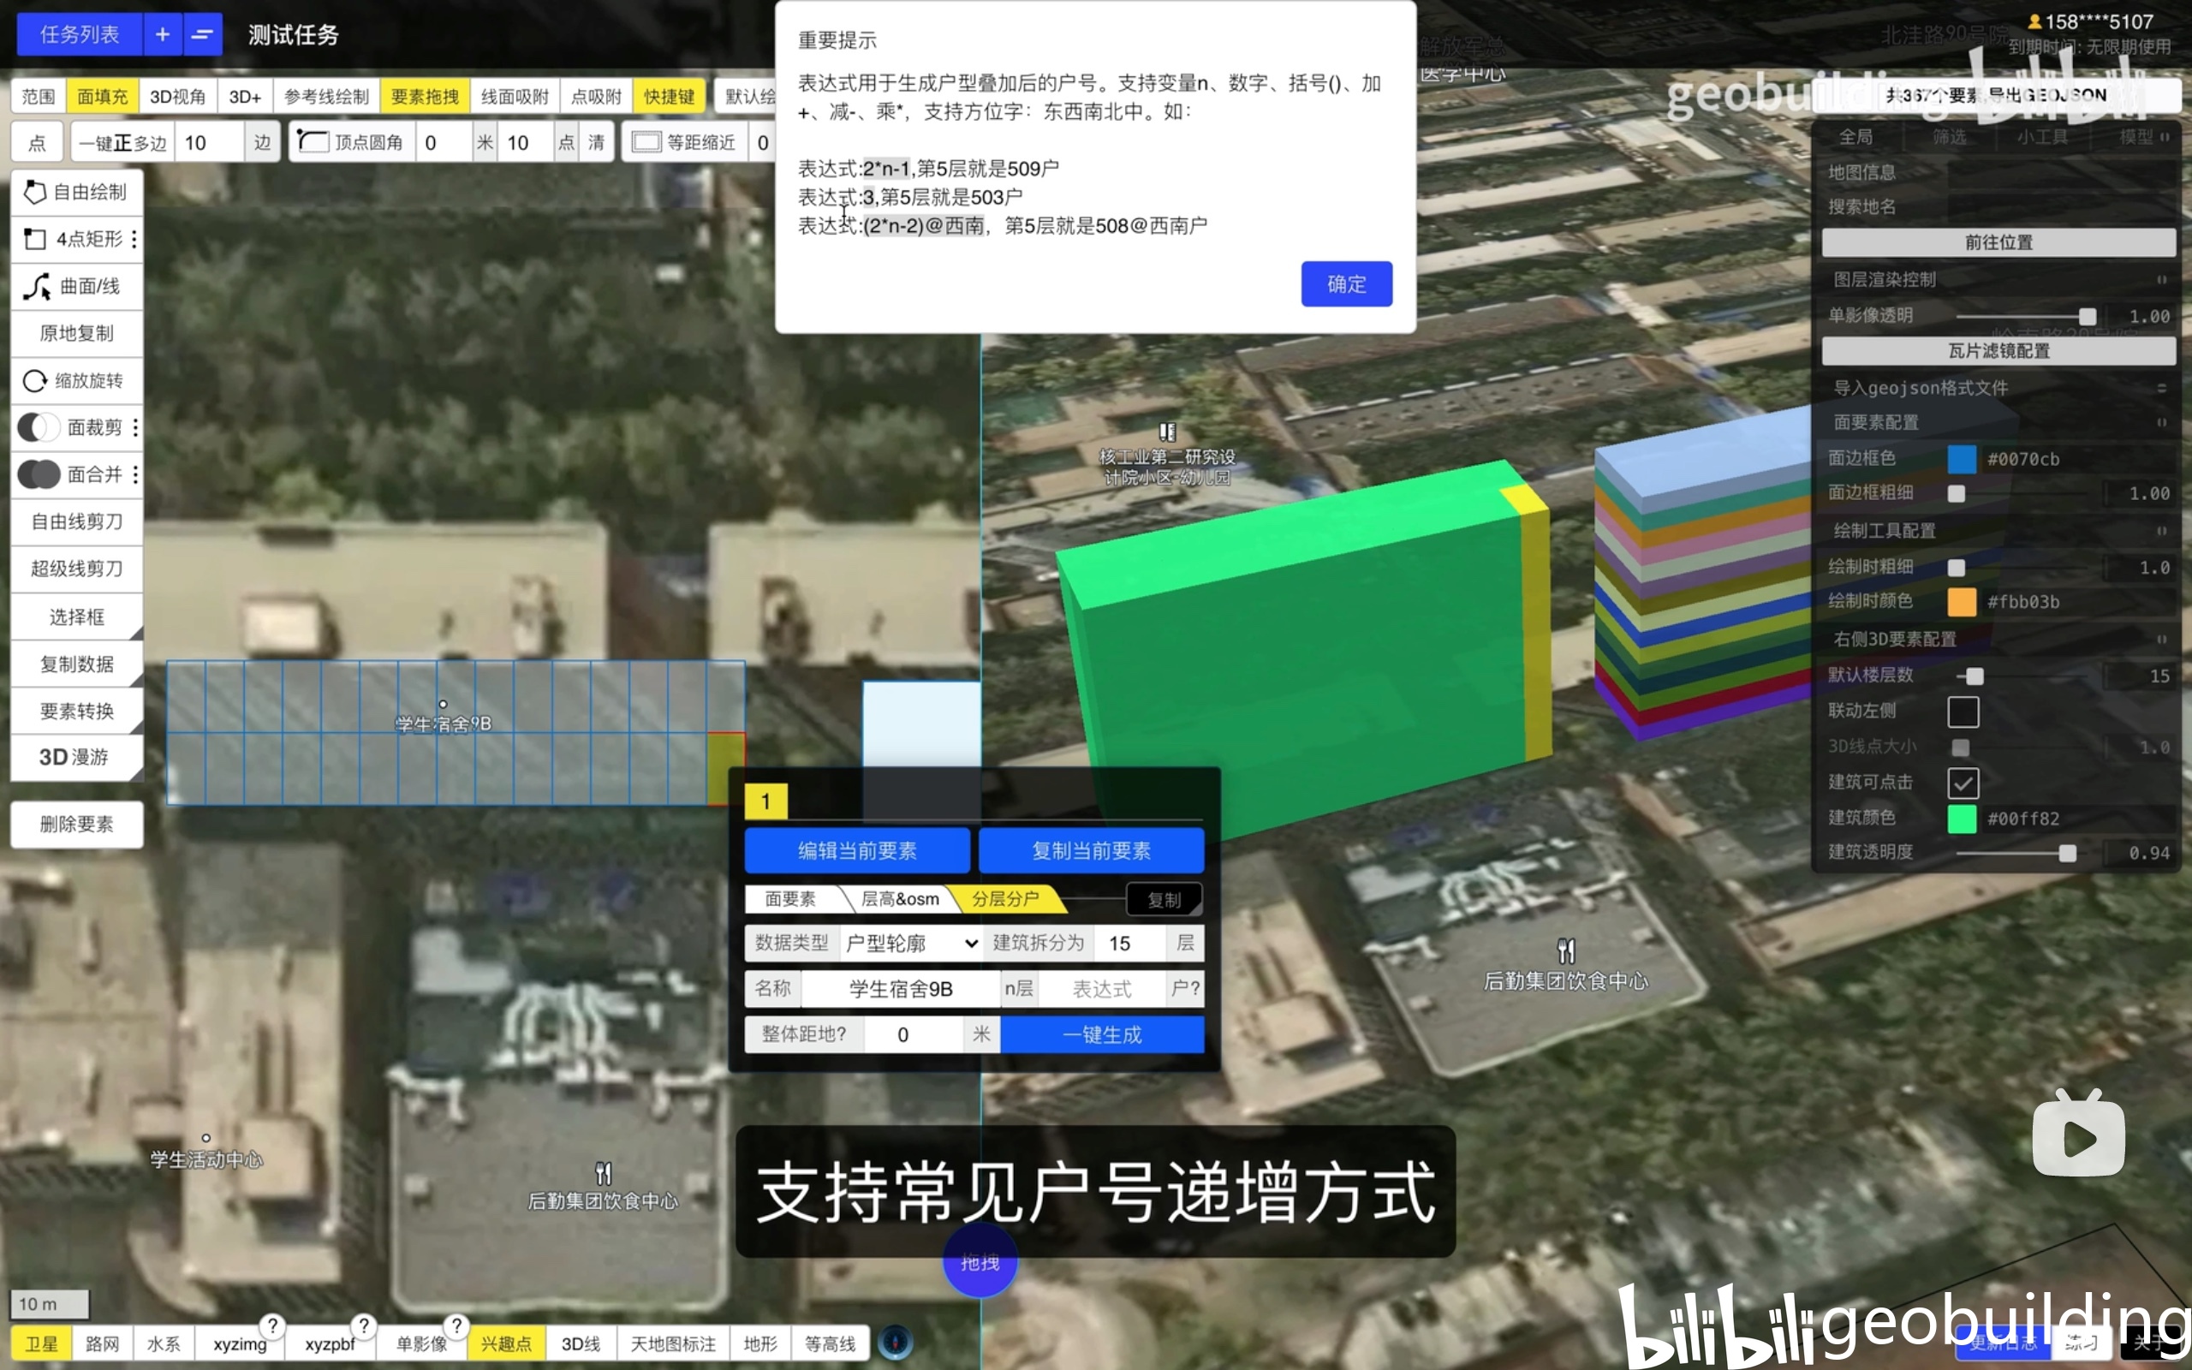Viewport: 2192px width, 1370px height.
Task: Click the minus icon beside 任务列表
Action: 202,34
